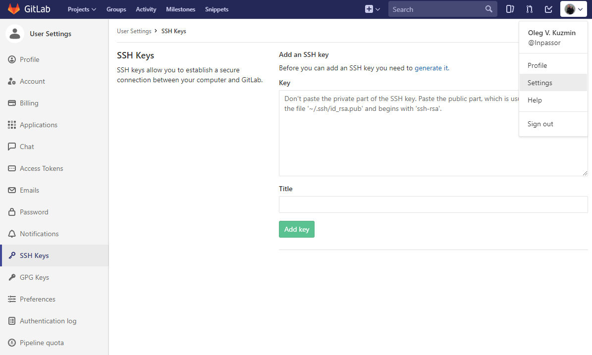The image size is (592, 355).
Task: Go to Applications label in sidebar
Action: tap(39, 125)
